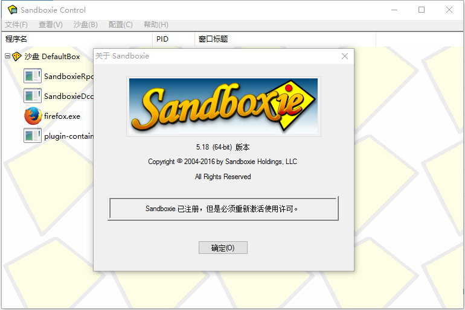The image size is (465, 310).
Task: Confirm with the 确定(O) button
Action: pos(223,247)
